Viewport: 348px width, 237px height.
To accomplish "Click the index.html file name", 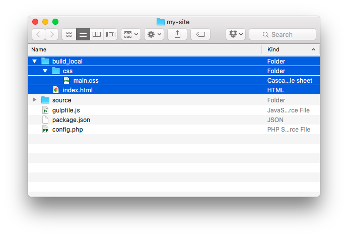I will (78, 90).
